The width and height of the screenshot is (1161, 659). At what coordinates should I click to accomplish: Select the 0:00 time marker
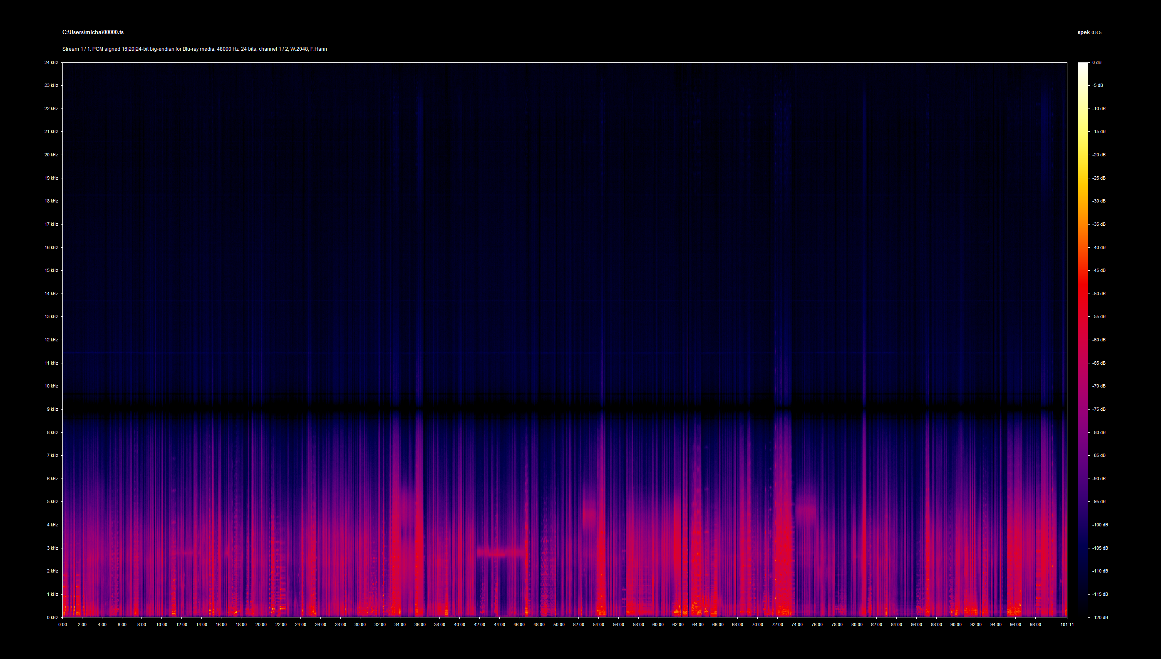click(62, 624)
